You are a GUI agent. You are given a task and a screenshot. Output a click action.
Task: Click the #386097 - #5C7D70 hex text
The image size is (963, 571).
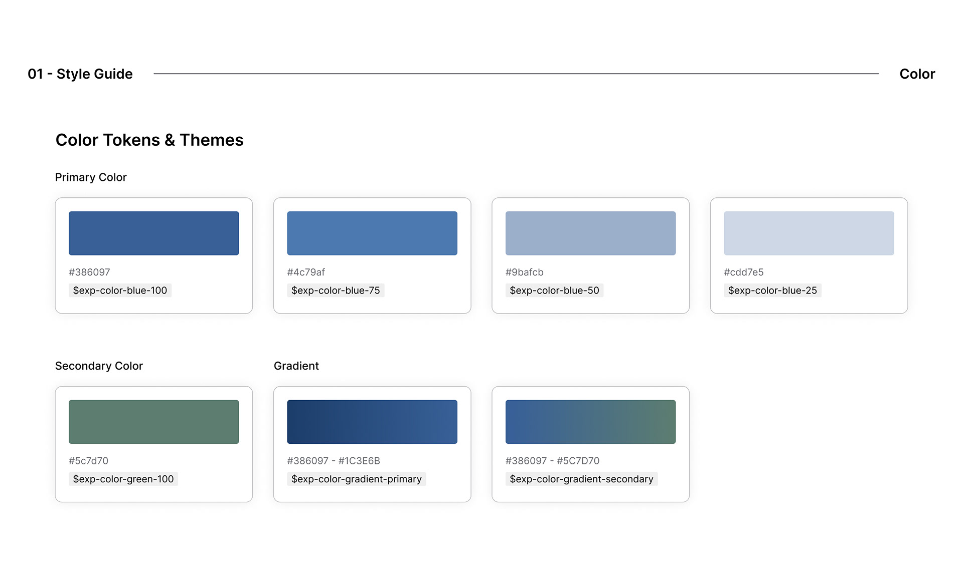[552, 461]
